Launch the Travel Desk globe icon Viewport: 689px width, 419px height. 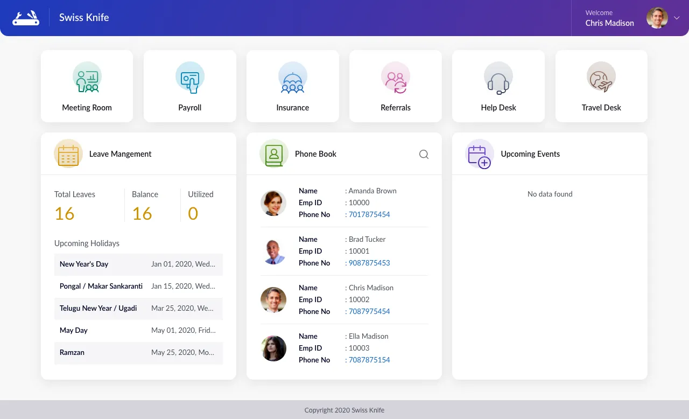coord(601,78)
